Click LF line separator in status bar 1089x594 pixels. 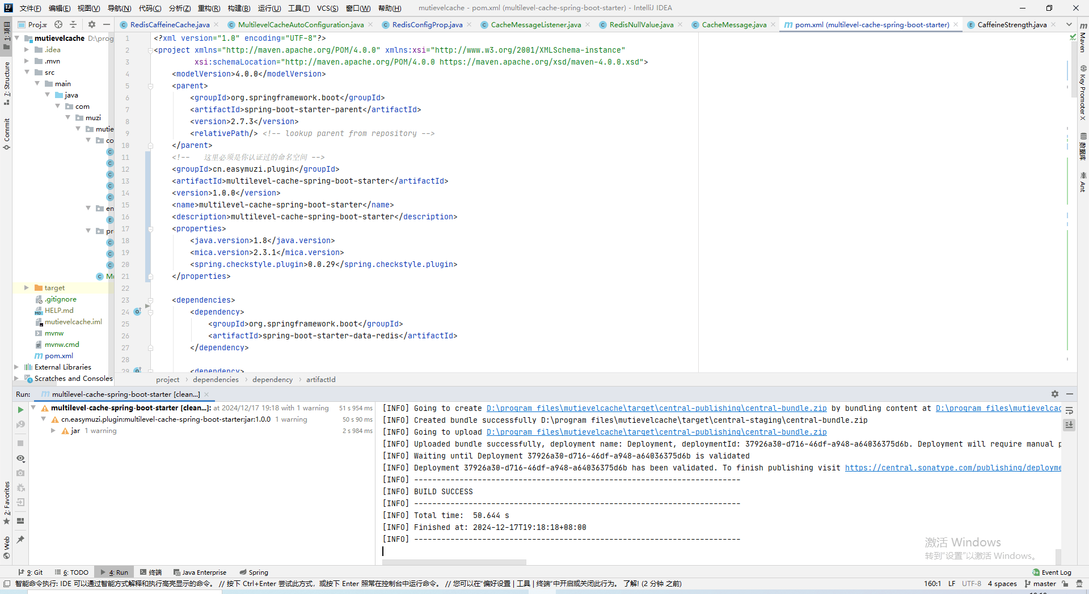951,584
